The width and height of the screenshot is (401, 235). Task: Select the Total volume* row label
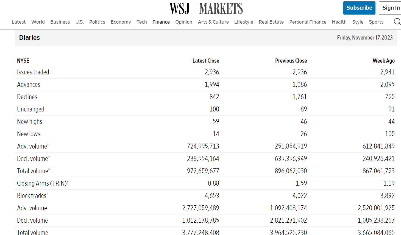34,171
